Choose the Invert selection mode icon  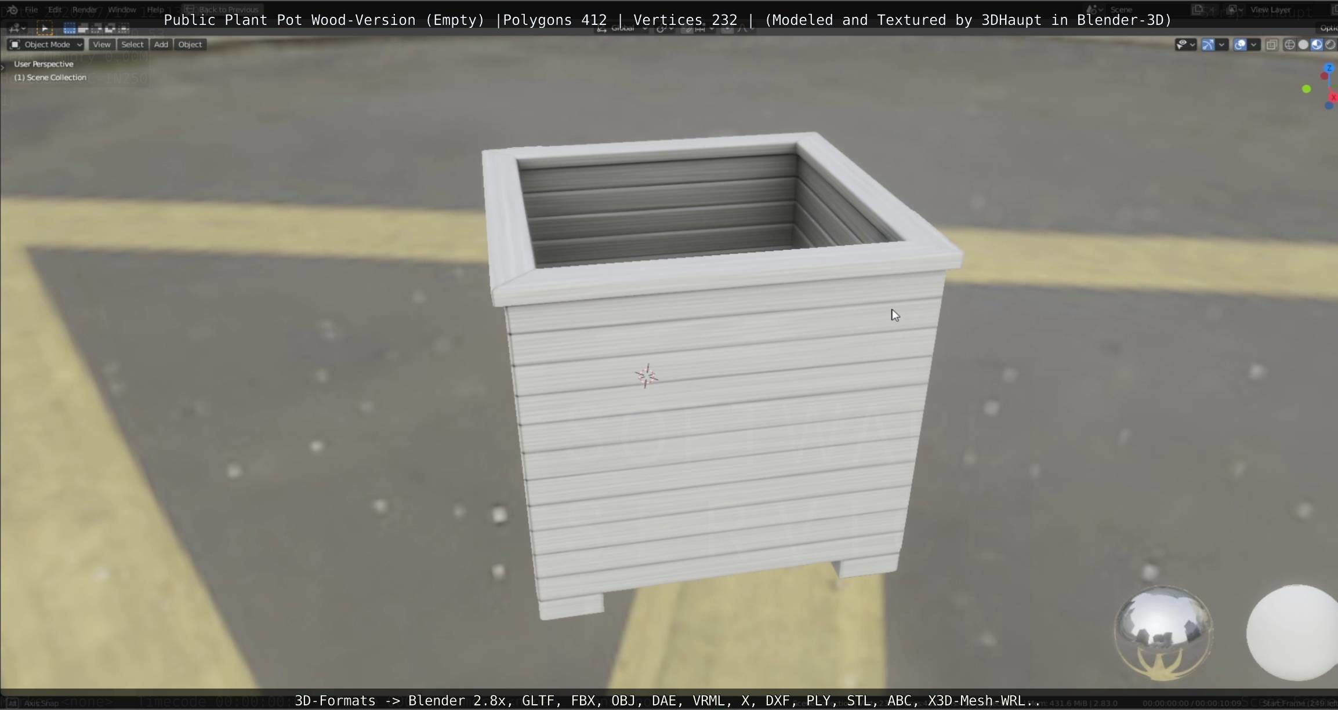click(x=110, y=28)
